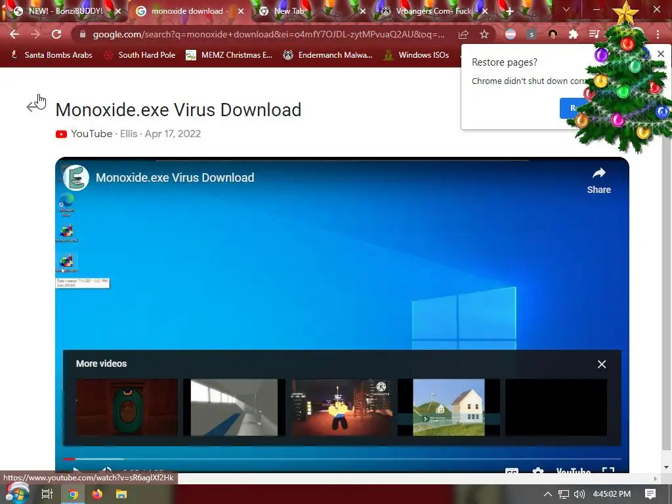This screenshot has width=672, height=504.
Task: Open File Explorer from the taskbar
Action: click(x=121, y=494)
